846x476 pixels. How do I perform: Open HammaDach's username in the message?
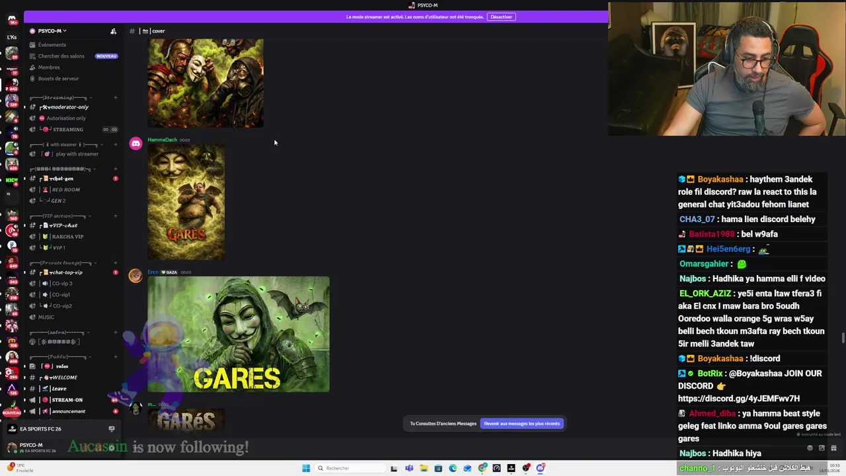(x=162, y=140)
